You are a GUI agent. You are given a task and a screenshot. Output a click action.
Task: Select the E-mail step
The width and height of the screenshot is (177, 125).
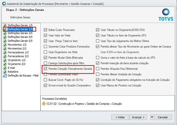(x=11, y=68)
